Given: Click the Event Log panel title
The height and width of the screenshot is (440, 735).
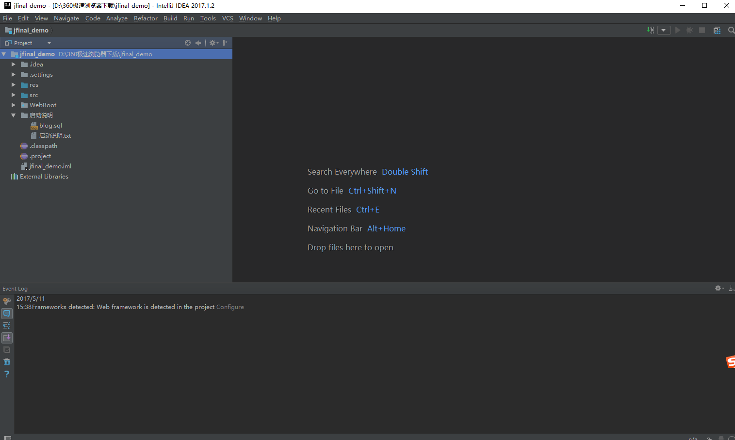Looking at the screenshot, I should click(x=15, y=289).
